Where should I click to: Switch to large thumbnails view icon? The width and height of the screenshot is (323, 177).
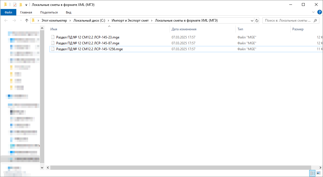coord(318,173)
